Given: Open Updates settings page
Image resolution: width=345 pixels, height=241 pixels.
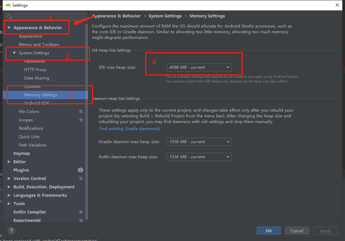Looking at the screenshot, I should coord(32,86).
